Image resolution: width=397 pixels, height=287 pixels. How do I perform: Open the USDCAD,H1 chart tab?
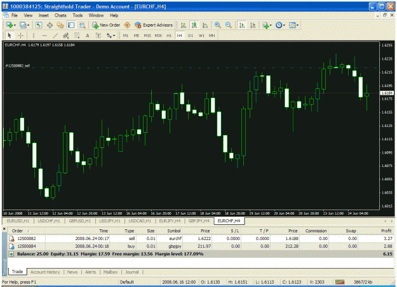pos(140,221)
